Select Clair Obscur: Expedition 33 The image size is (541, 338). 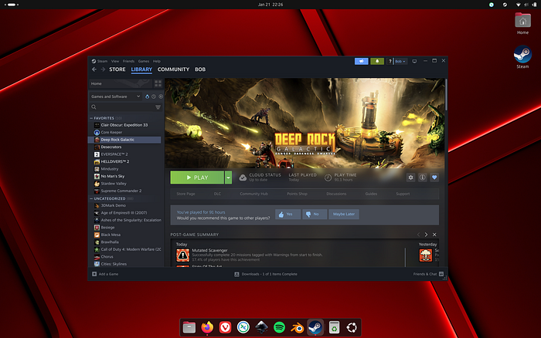126,125
